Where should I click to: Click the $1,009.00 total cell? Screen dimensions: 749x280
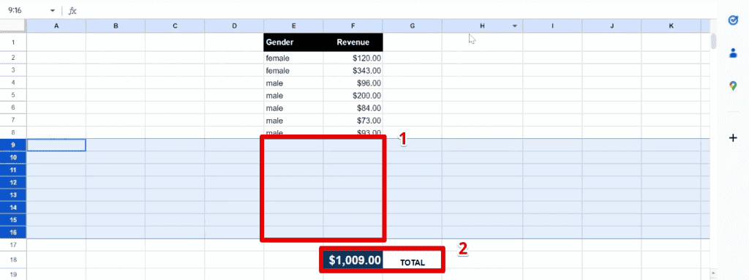pyautogui.click(x=353, y=260)
